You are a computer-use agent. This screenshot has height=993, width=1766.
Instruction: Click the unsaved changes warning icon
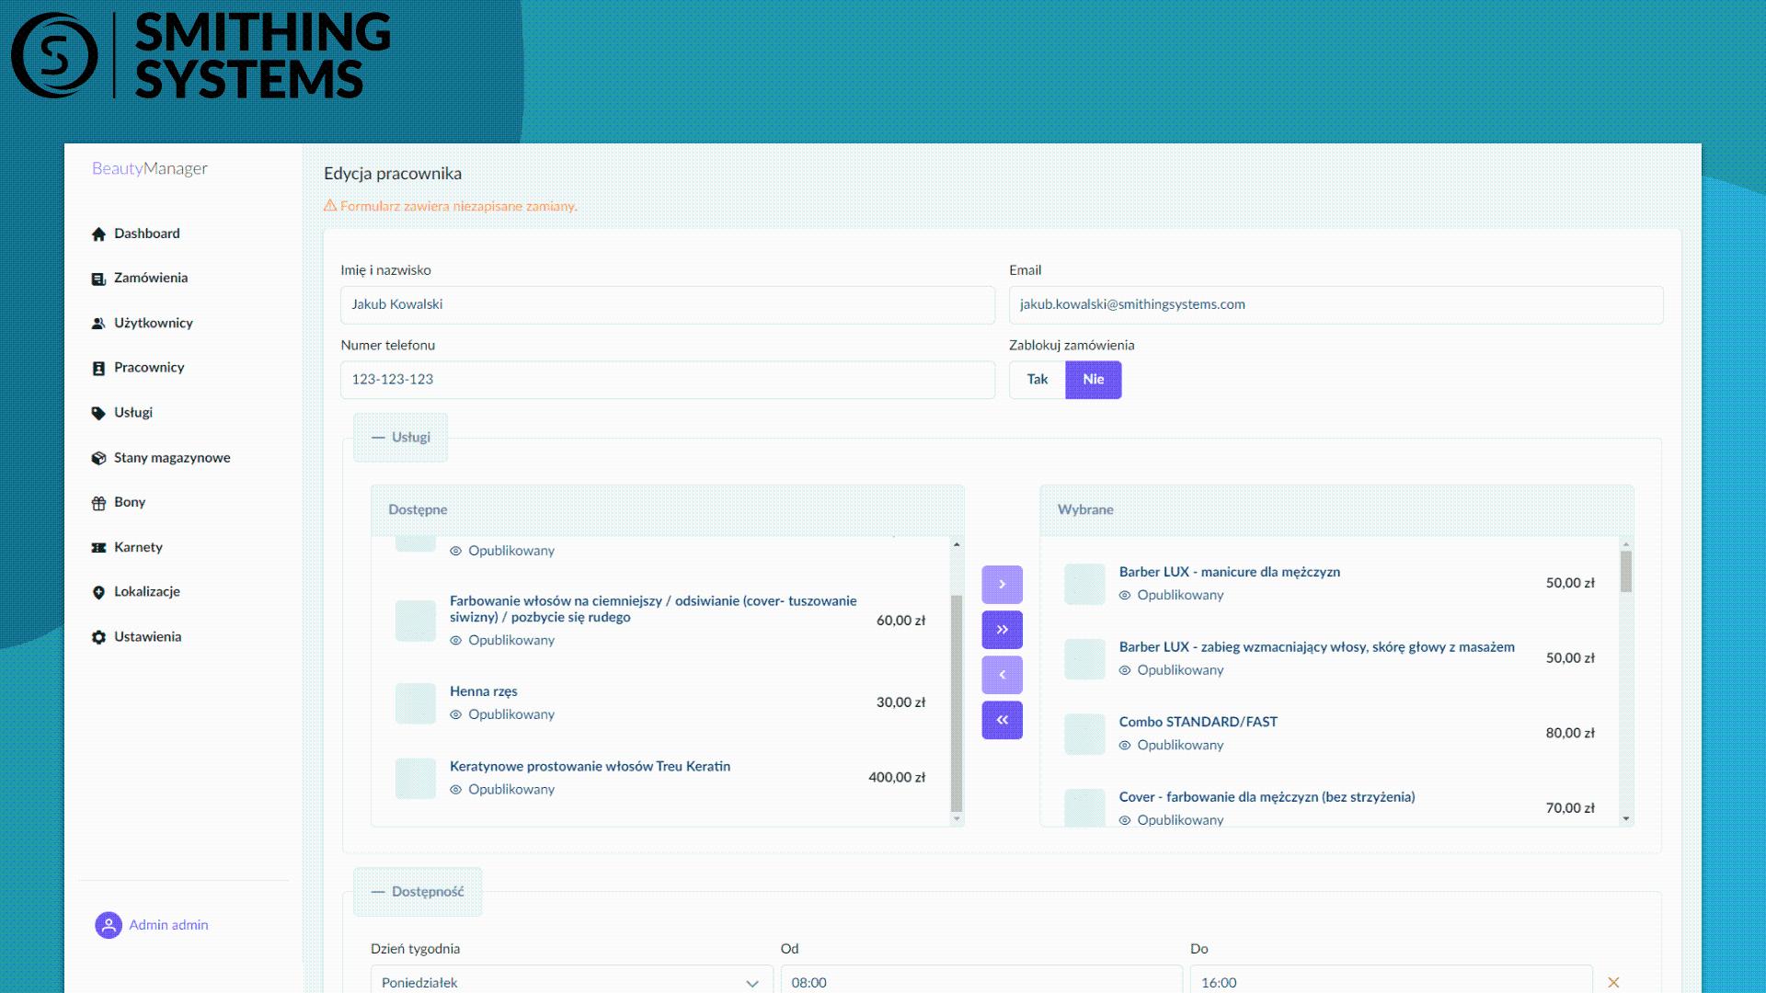(x=330, y=206)
